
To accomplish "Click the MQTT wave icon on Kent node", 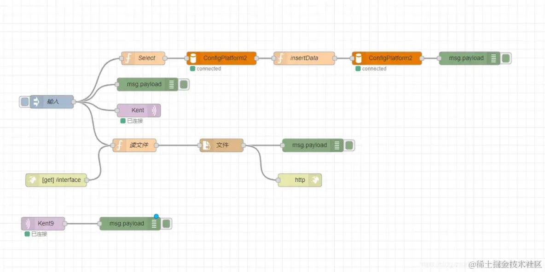I will pos(154,110).
